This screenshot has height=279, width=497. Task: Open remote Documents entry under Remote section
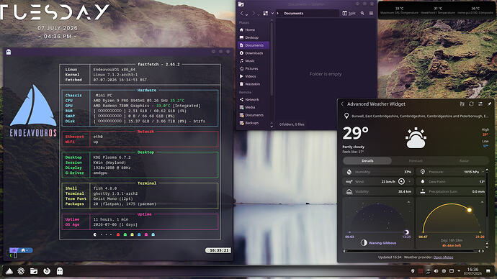pyautogui.click(x=254, y=115)
